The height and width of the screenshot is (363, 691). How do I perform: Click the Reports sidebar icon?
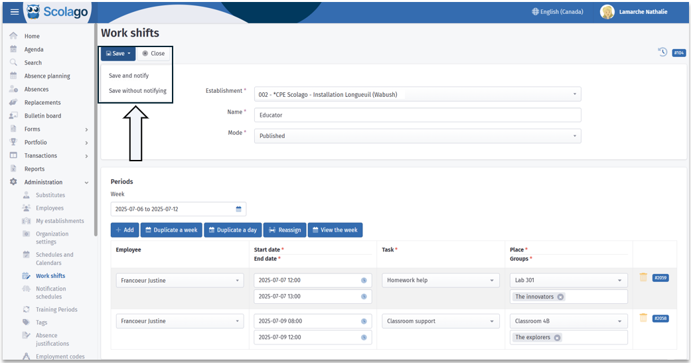coord(14,169)
